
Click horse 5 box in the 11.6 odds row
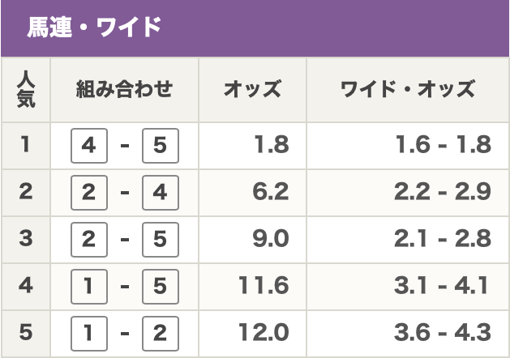click(x=160, y=287)
